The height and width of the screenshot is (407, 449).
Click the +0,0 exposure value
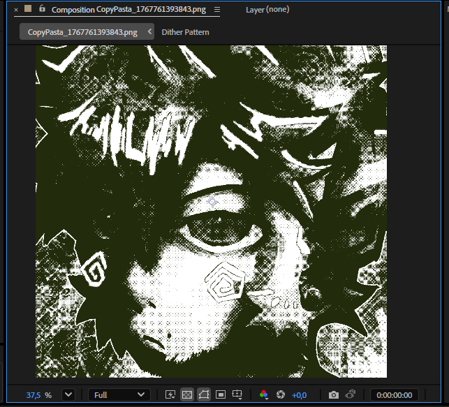(299, 395)
